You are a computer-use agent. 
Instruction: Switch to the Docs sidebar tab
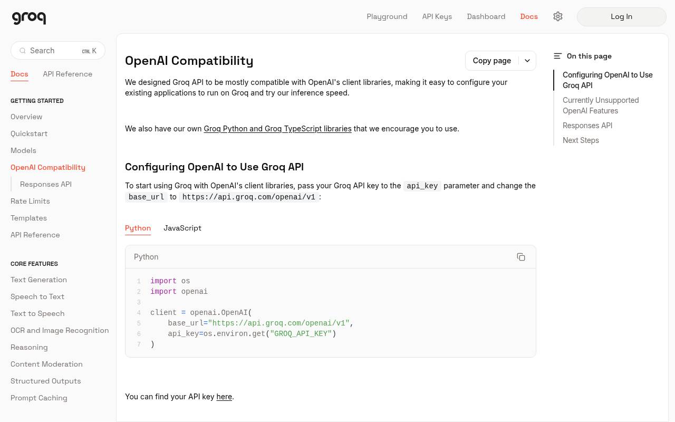click(20, 74)
